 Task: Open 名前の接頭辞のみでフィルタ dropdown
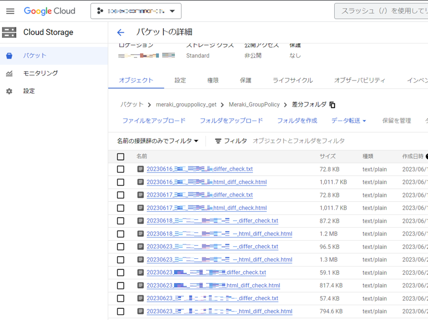(157, 141)
